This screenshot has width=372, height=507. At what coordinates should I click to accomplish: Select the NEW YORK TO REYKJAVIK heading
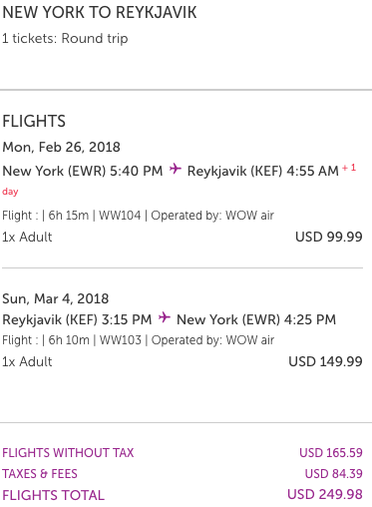coord(100,13)
